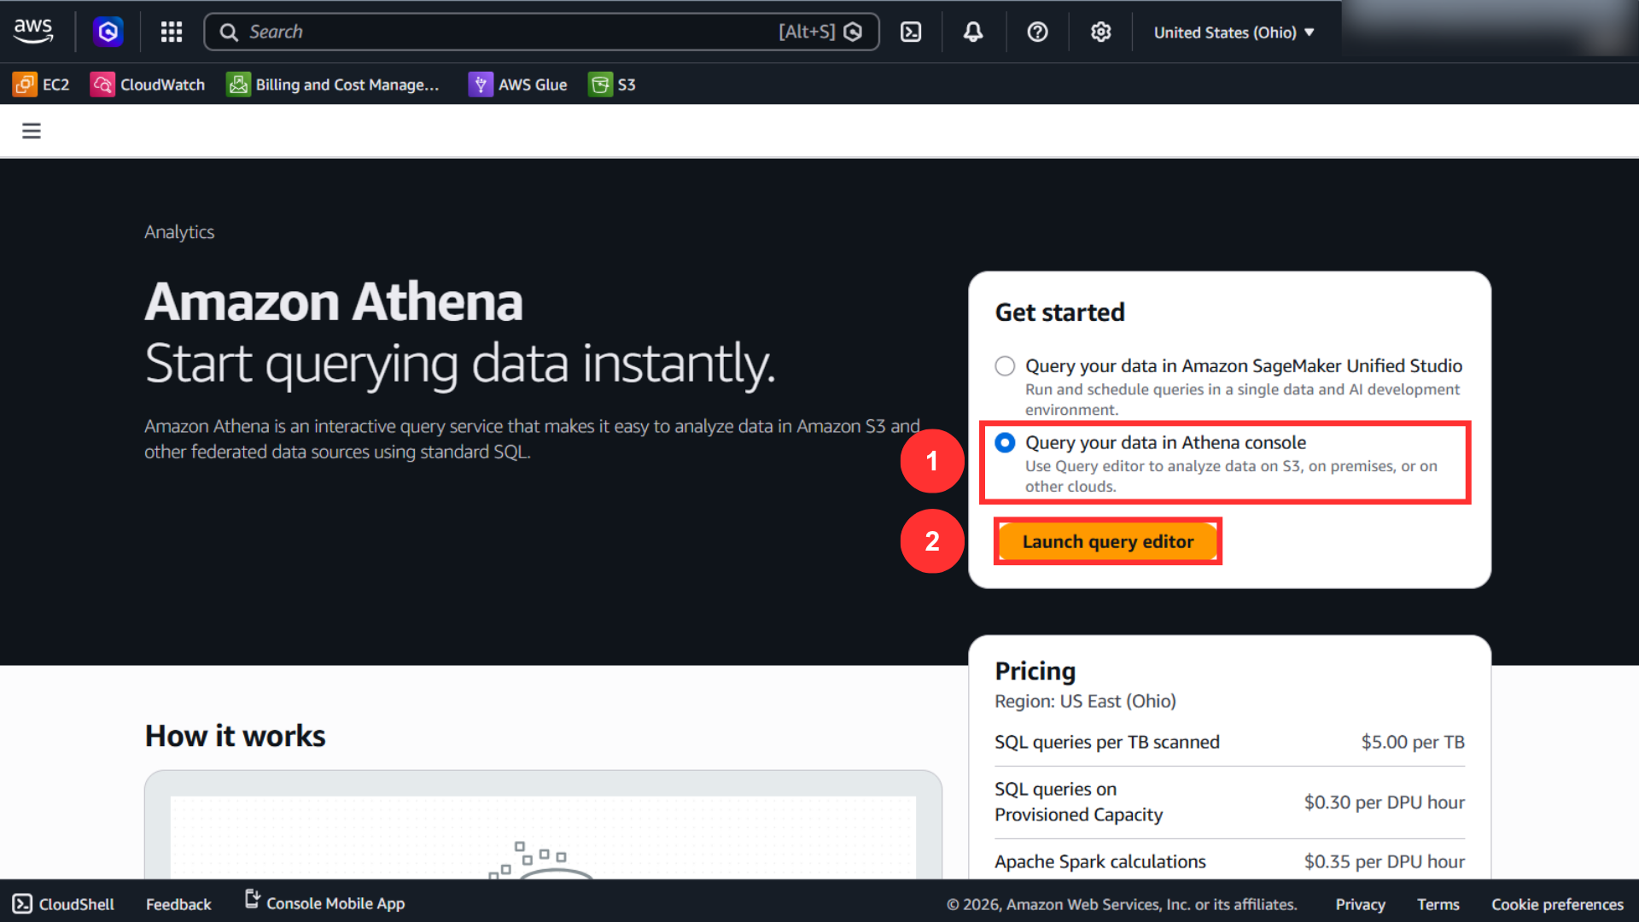
Task: Open CloudShell terminal icon in top bar
Action: 911,32
